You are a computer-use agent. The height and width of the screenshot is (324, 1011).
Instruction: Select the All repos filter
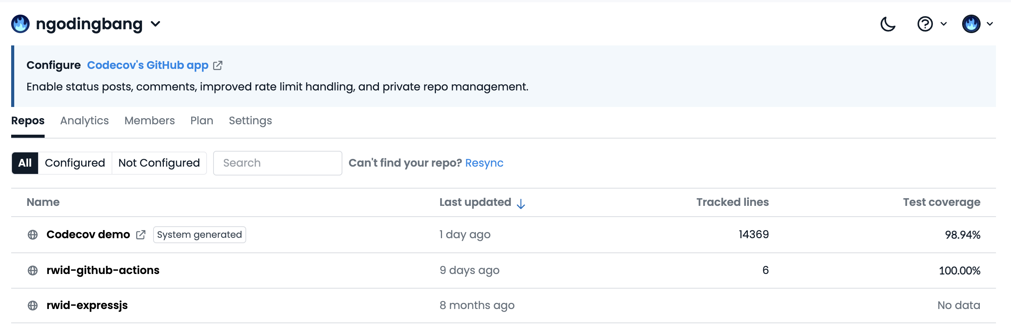pos(25,163)
